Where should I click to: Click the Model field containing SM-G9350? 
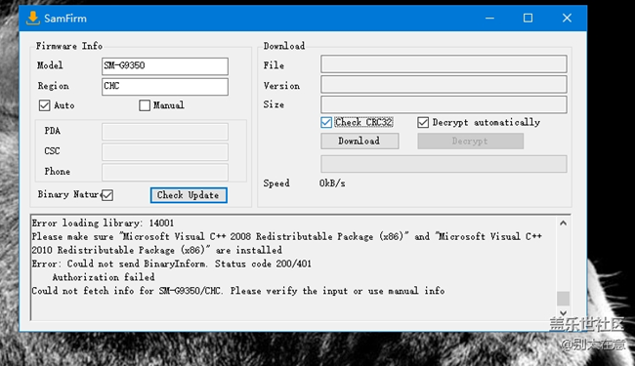click(x=165, y=66)
